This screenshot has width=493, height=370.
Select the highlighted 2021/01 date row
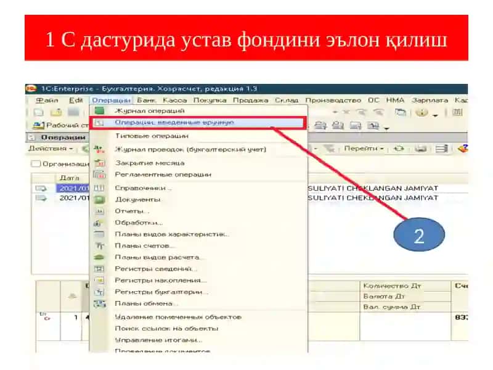tap(73, 188)
